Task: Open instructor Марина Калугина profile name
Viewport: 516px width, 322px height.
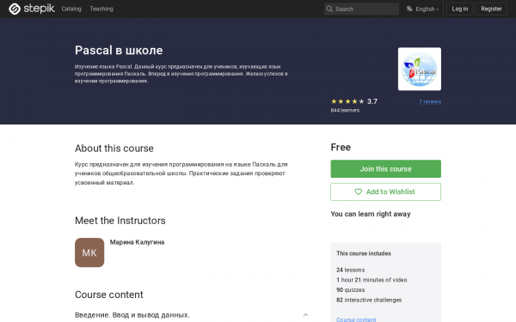Action: pos(137,242)
